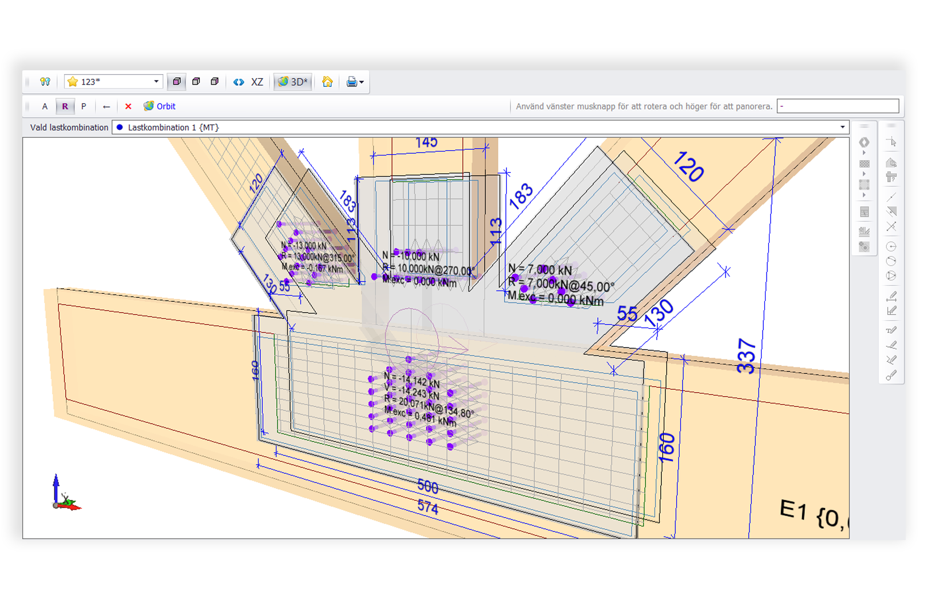
Task: Click the binoculars search icon
Action: tap(45, 82)
